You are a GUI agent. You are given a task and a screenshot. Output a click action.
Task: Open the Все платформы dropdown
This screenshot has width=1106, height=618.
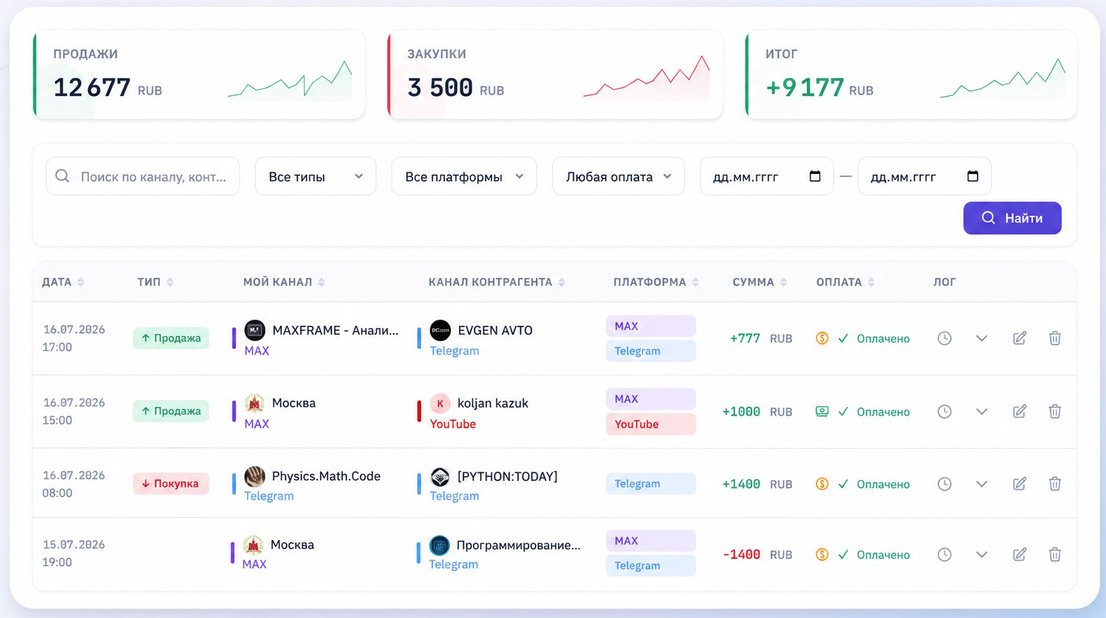[464, 176]
